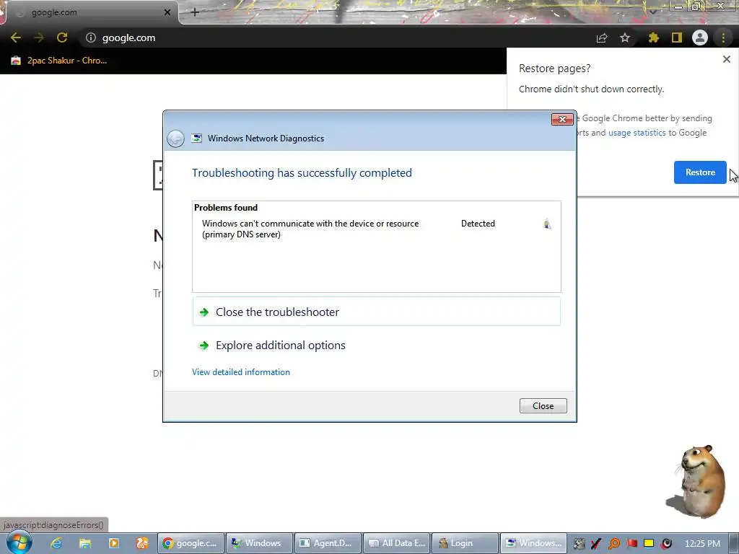Click the round red-black tray icon
Screen dimensions: 739x554
(x=666, y=544)
